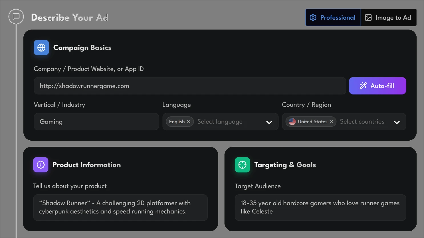The image size is (424, 238).
Task: Expand the Language dropdown arrow
Action: (x=269, y=122)
